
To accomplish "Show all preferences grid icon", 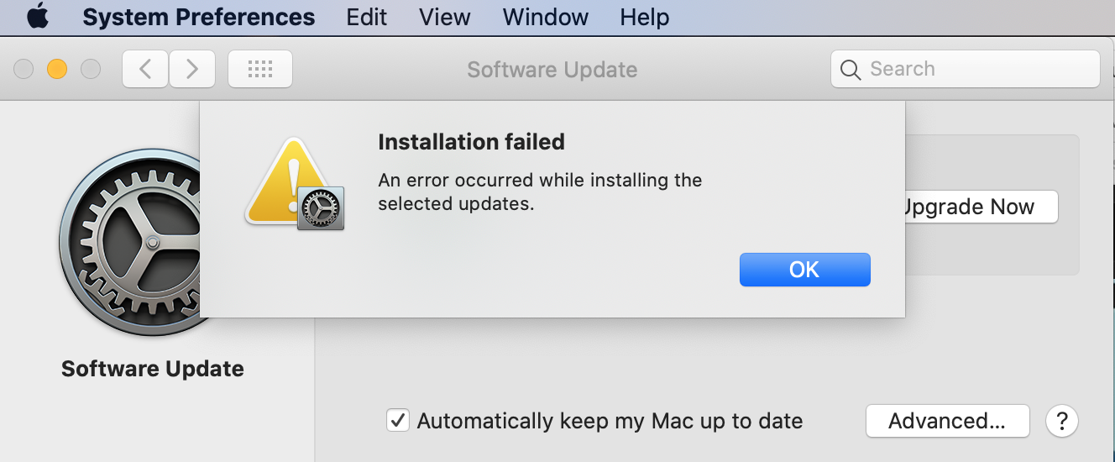I will (x=260, y=69).
